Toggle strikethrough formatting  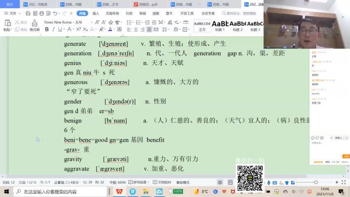[70, 29]
